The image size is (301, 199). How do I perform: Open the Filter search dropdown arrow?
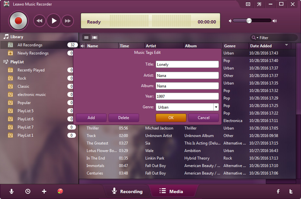[x=257, y=38]
